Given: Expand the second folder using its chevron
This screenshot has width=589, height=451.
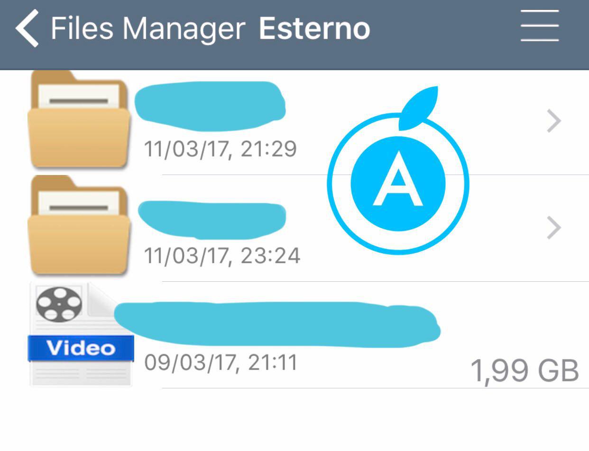Looking at the screenshot, I should pyautogui.click(x=554, y=228).
